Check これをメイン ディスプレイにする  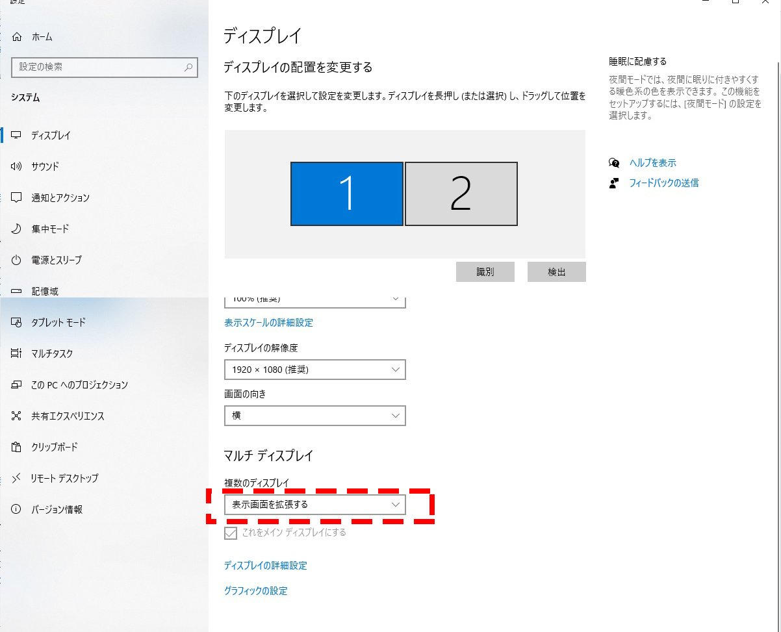231,533
